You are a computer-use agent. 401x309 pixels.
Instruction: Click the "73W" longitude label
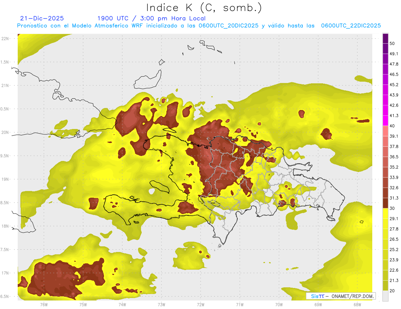[x=161, y=305]
